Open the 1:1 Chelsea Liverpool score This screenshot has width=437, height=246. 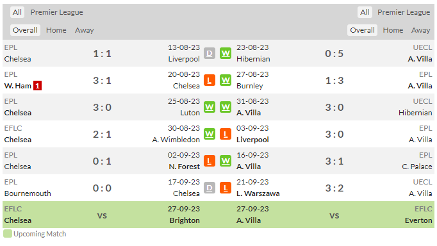point(102,53)
